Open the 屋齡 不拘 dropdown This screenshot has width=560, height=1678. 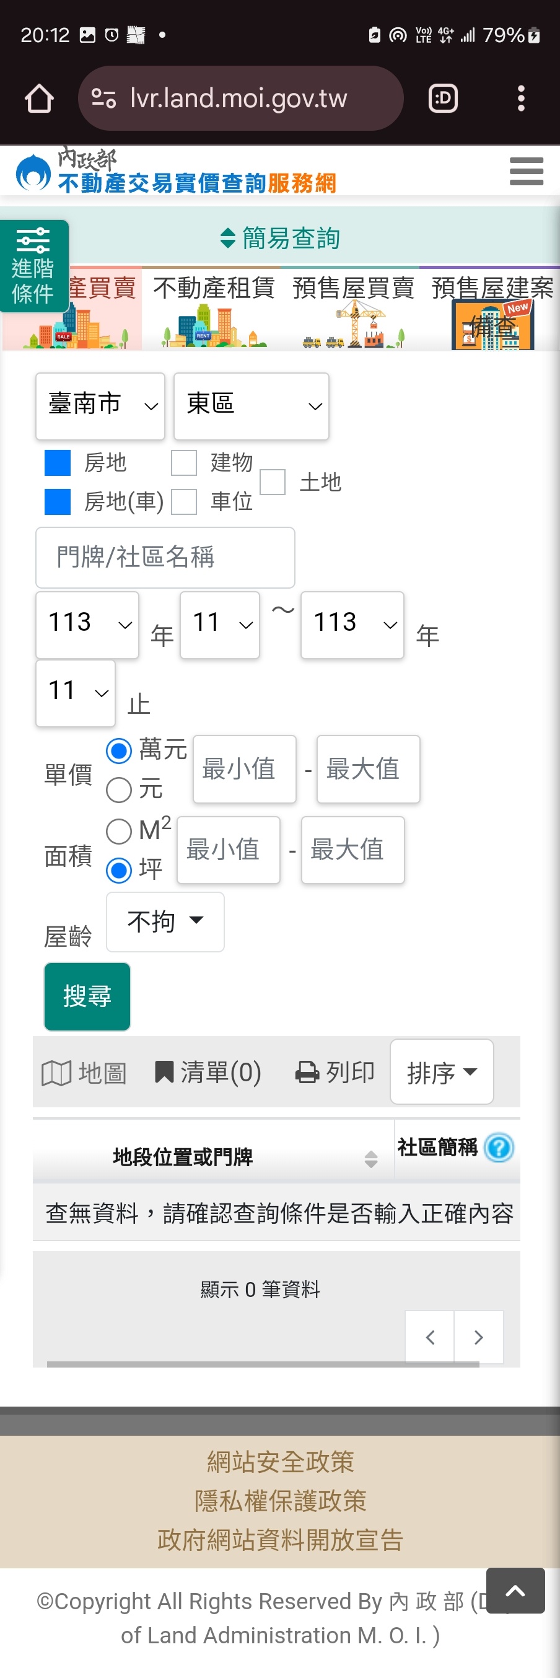[165, 922]
